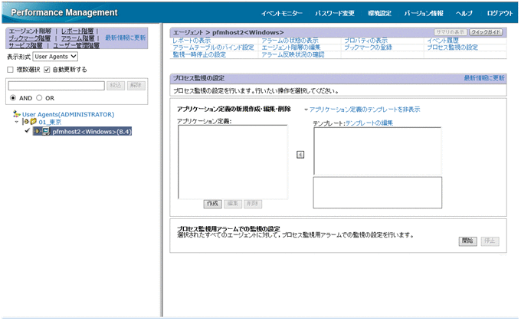The image size is (521, 321).
Task: Toggle the 自動更新する checkbox
Action: click(x=47, y=70)
